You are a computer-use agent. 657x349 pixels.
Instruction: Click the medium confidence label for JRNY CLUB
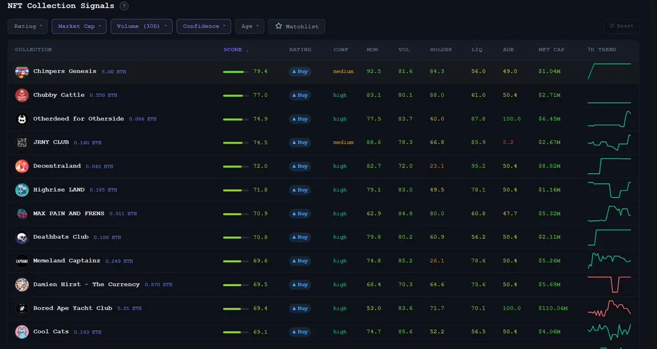point(343,143)
